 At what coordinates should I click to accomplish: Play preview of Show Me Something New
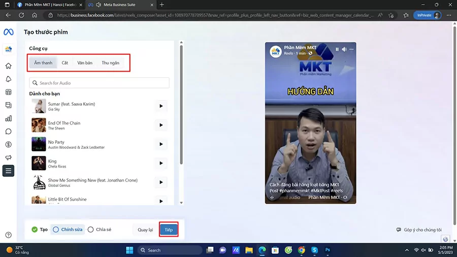pos(161,182)
